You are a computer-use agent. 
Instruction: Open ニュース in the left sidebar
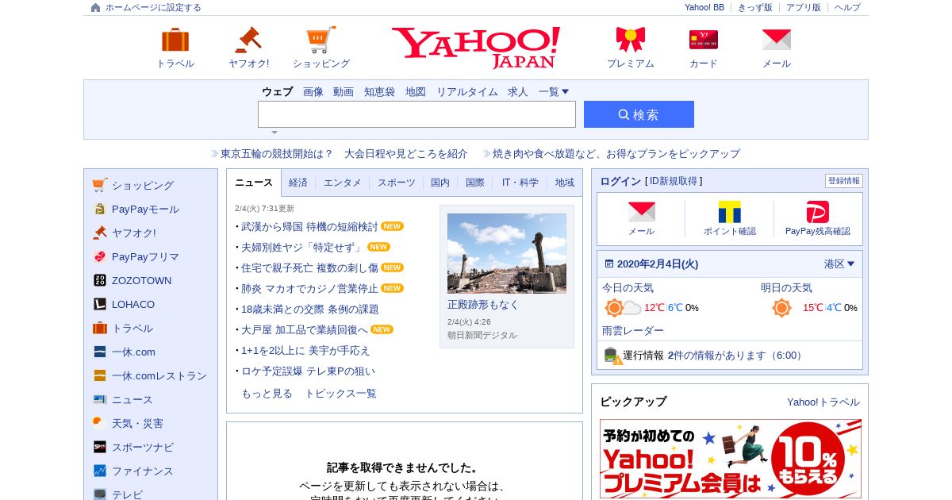point(132,399)
